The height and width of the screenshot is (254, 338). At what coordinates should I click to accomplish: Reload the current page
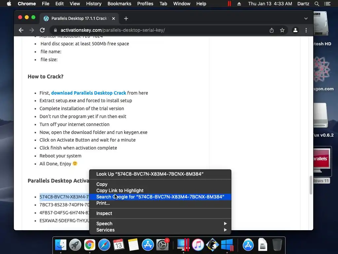tap(43, 30)
